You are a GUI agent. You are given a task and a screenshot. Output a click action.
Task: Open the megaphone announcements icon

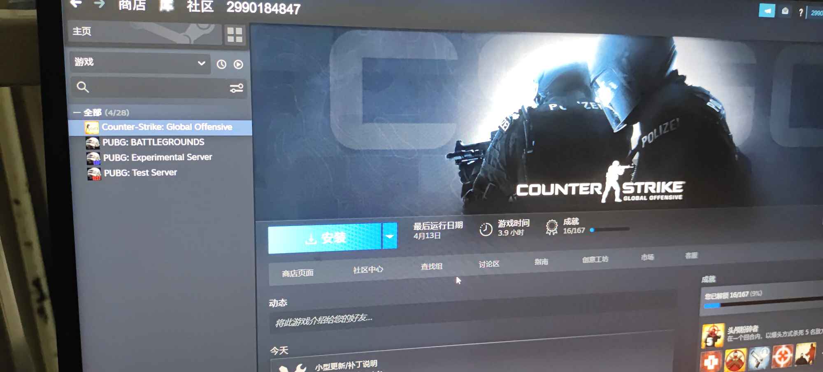767,11
